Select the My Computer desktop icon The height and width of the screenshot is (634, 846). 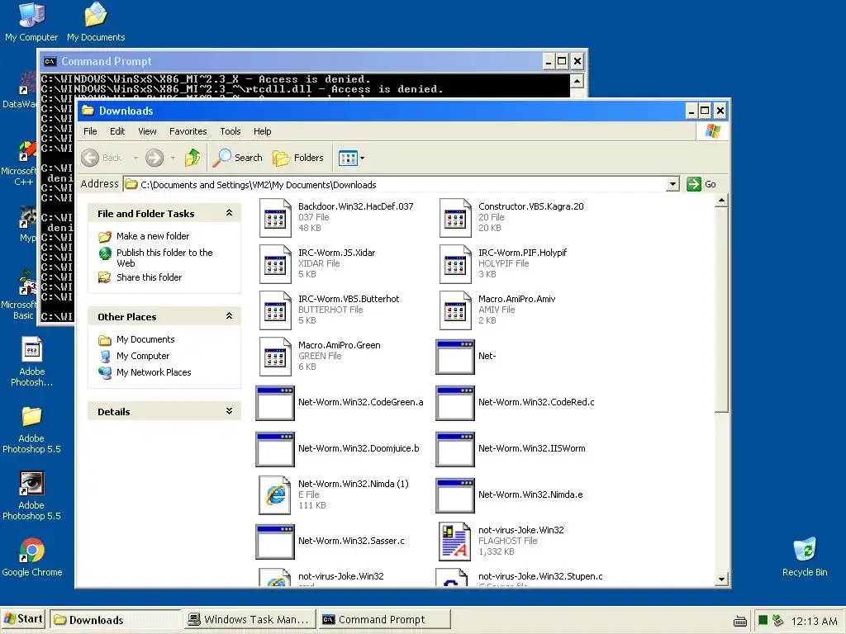(x=31, y=22)
